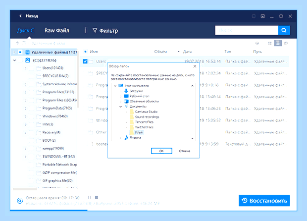Viewport: 307px width, 221px height.
Task: Select Объемные объекты folder
Action: pos(144,101)
